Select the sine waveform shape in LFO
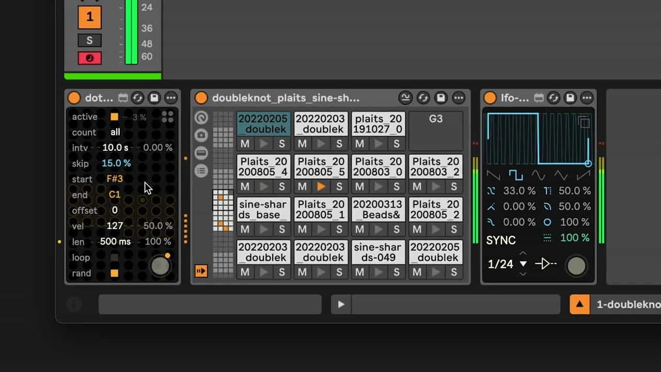661x372 pixels. pos(538,176)
